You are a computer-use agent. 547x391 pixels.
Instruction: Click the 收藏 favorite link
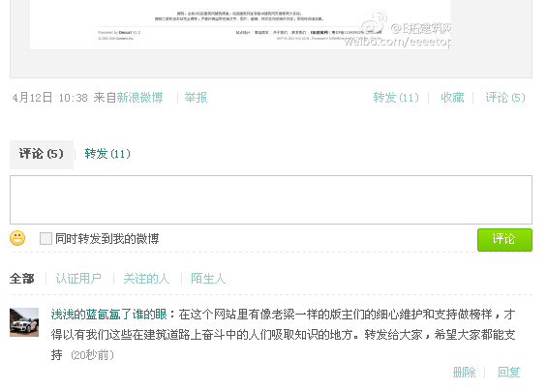[452, 98]
